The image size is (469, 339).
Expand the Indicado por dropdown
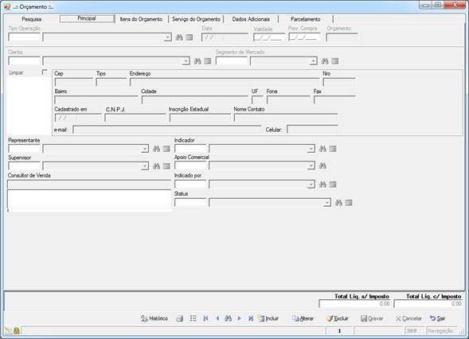coord(311,185)
